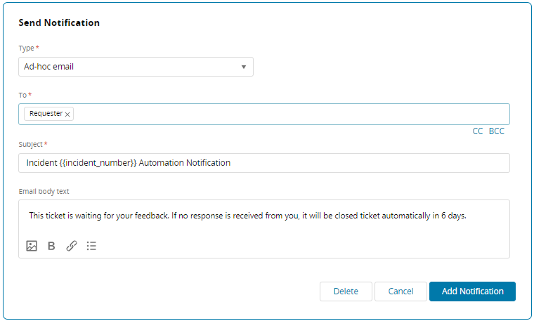Add a bulleted list to email body
Image resolution: width=534 pixels, height=321 pixels.
click(91, 246)
